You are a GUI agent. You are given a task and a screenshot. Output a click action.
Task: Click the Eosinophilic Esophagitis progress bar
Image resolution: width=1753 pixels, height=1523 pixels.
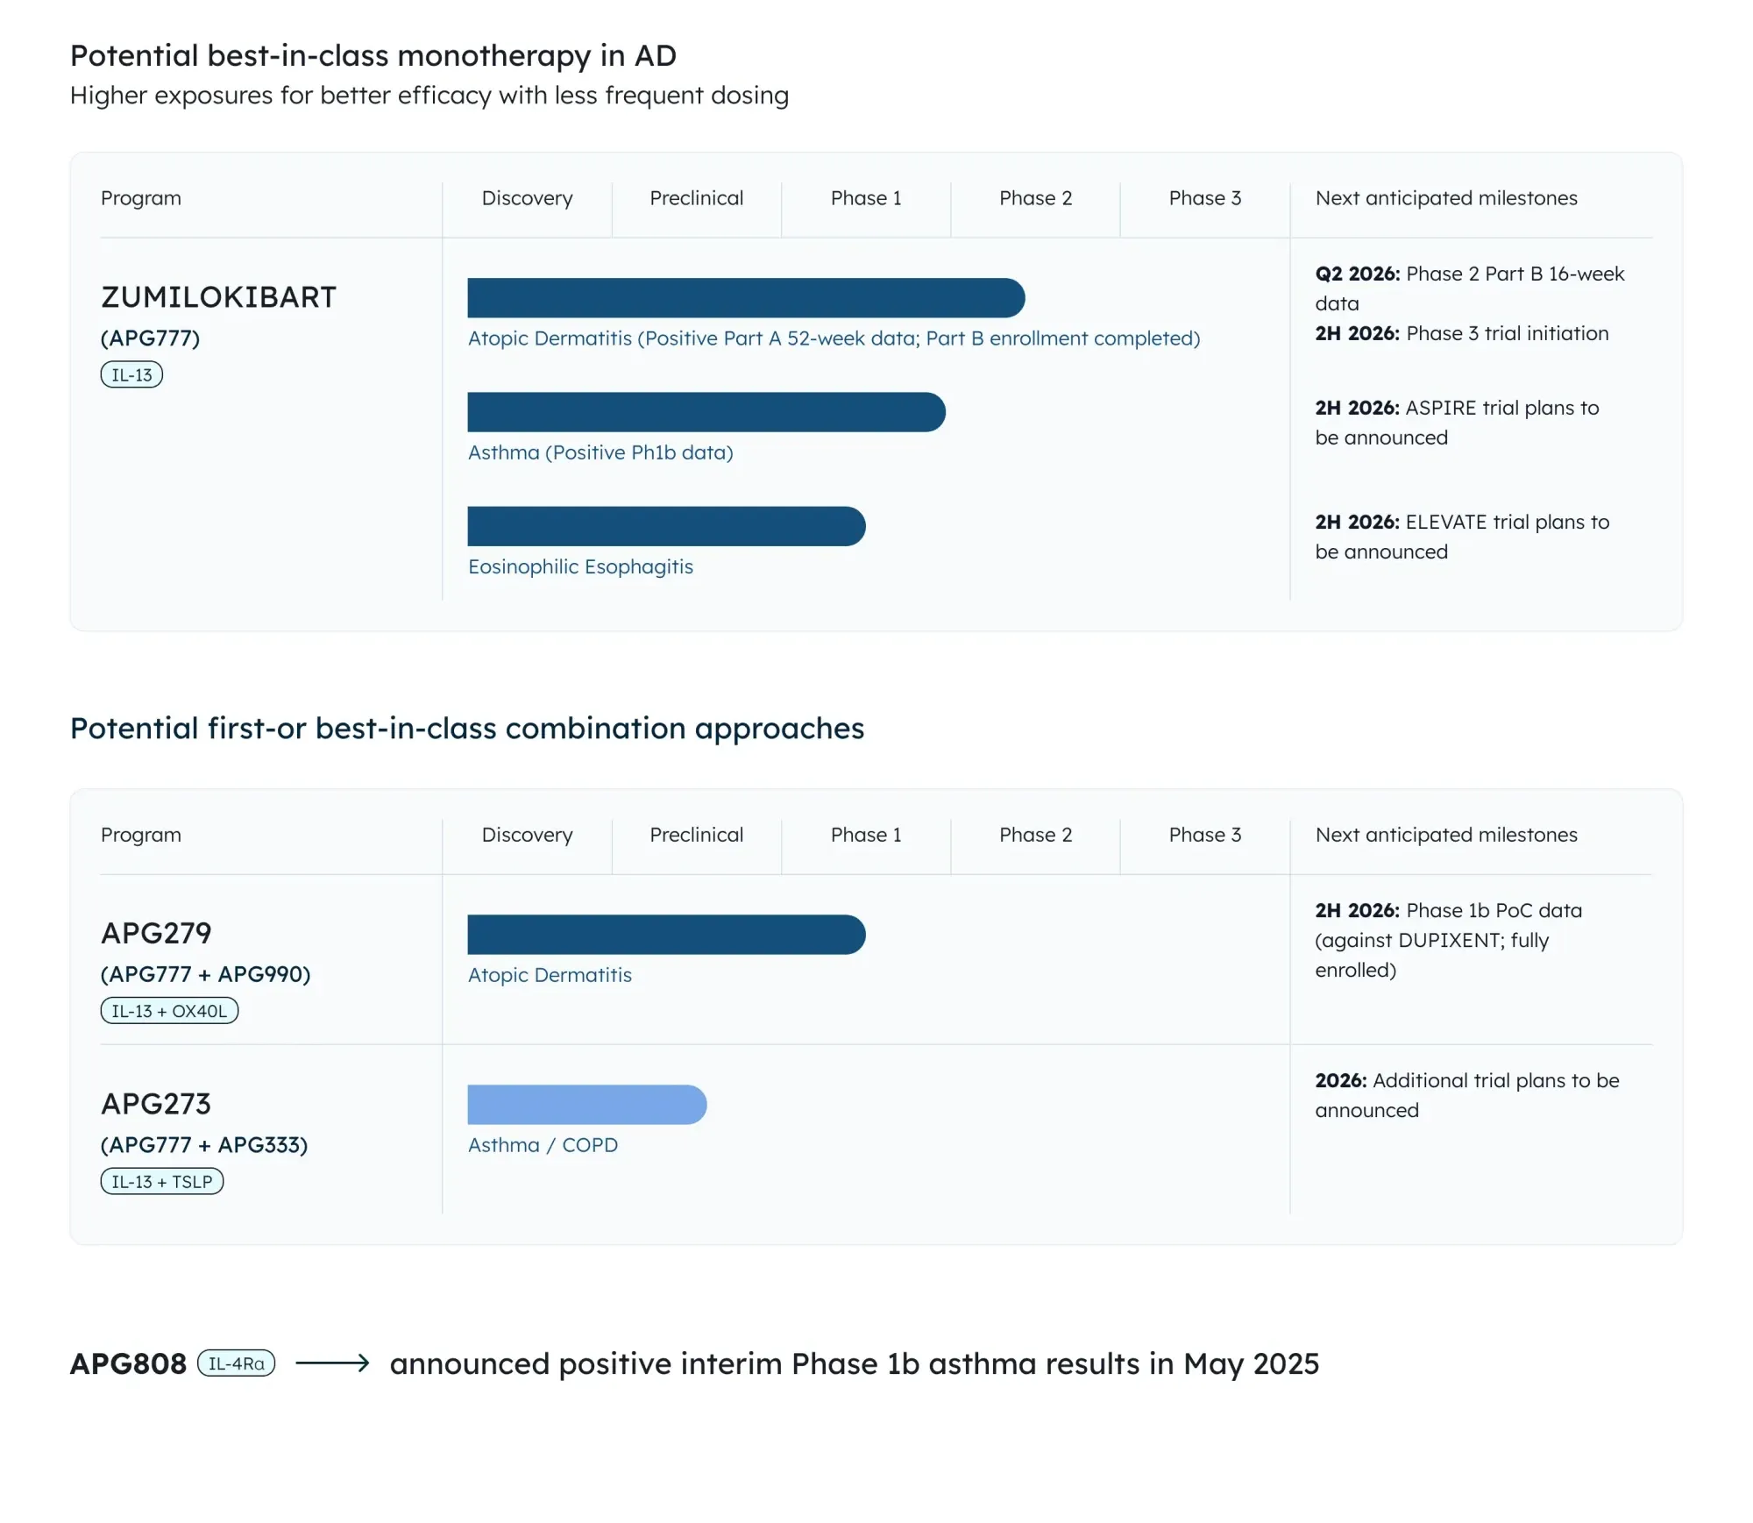[666, 526]
